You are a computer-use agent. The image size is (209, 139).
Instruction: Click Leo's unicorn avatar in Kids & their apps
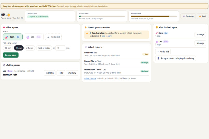point(157,42)
